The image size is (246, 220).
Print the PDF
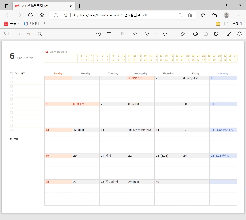(195, 34)
